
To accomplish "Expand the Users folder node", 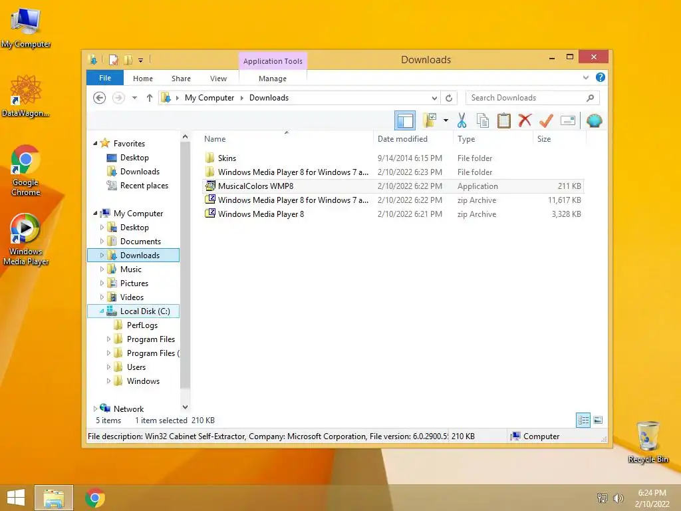I will click(108, 367).
